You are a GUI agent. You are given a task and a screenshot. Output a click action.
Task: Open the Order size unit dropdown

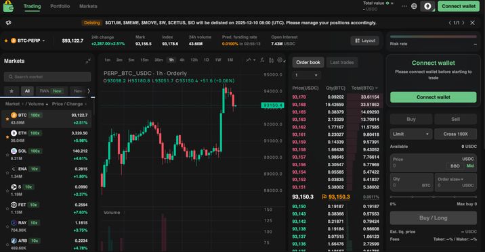point(450,179)
